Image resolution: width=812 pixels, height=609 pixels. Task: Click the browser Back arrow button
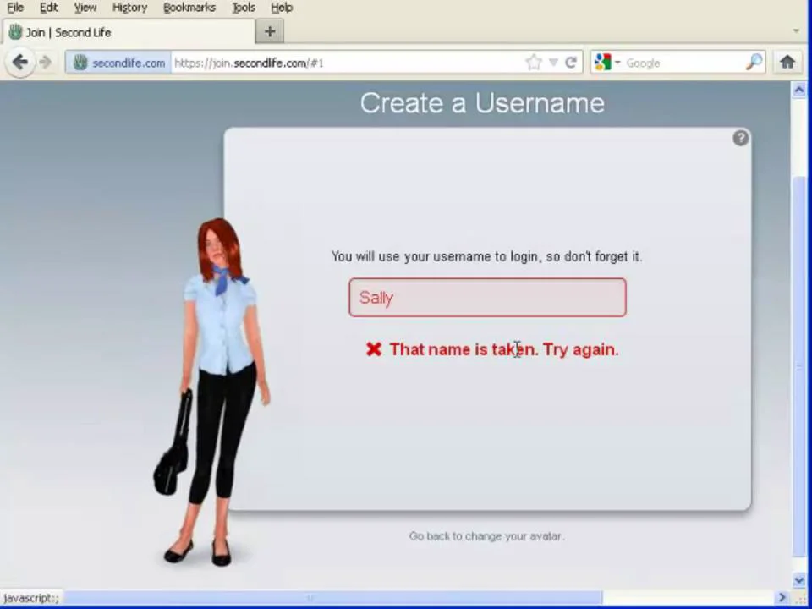(x=19, y=63)
